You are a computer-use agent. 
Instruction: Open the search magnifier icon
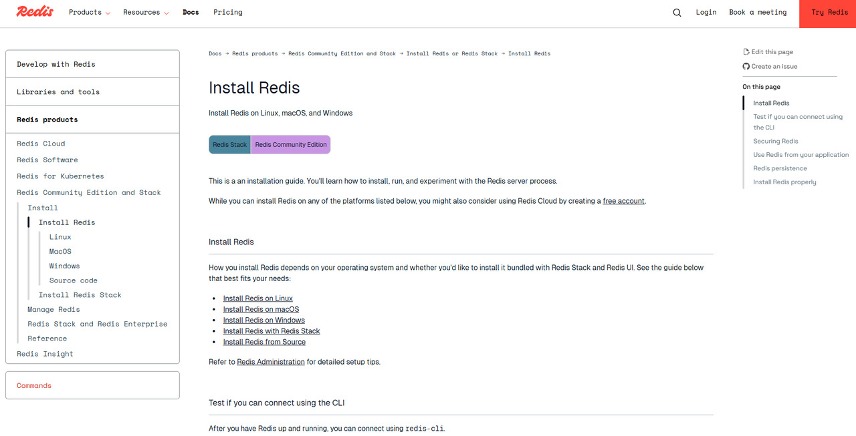pyautogui.click(x=677, y=13)
